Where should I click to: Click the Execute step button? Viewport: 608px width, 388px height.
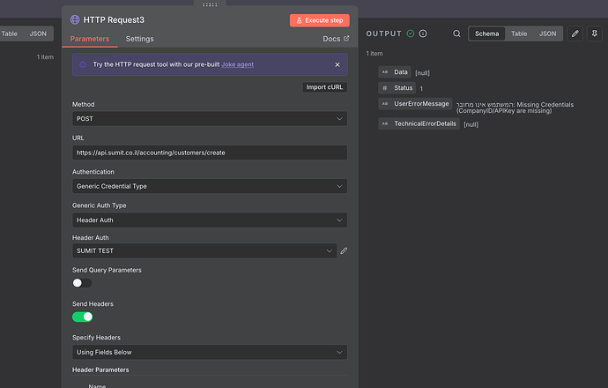point(320,20)
